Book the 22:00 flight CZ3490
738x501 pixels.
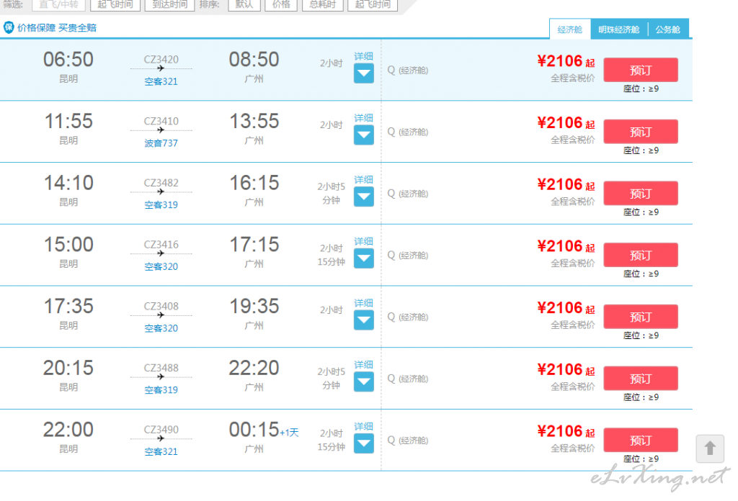pos(641,440)
